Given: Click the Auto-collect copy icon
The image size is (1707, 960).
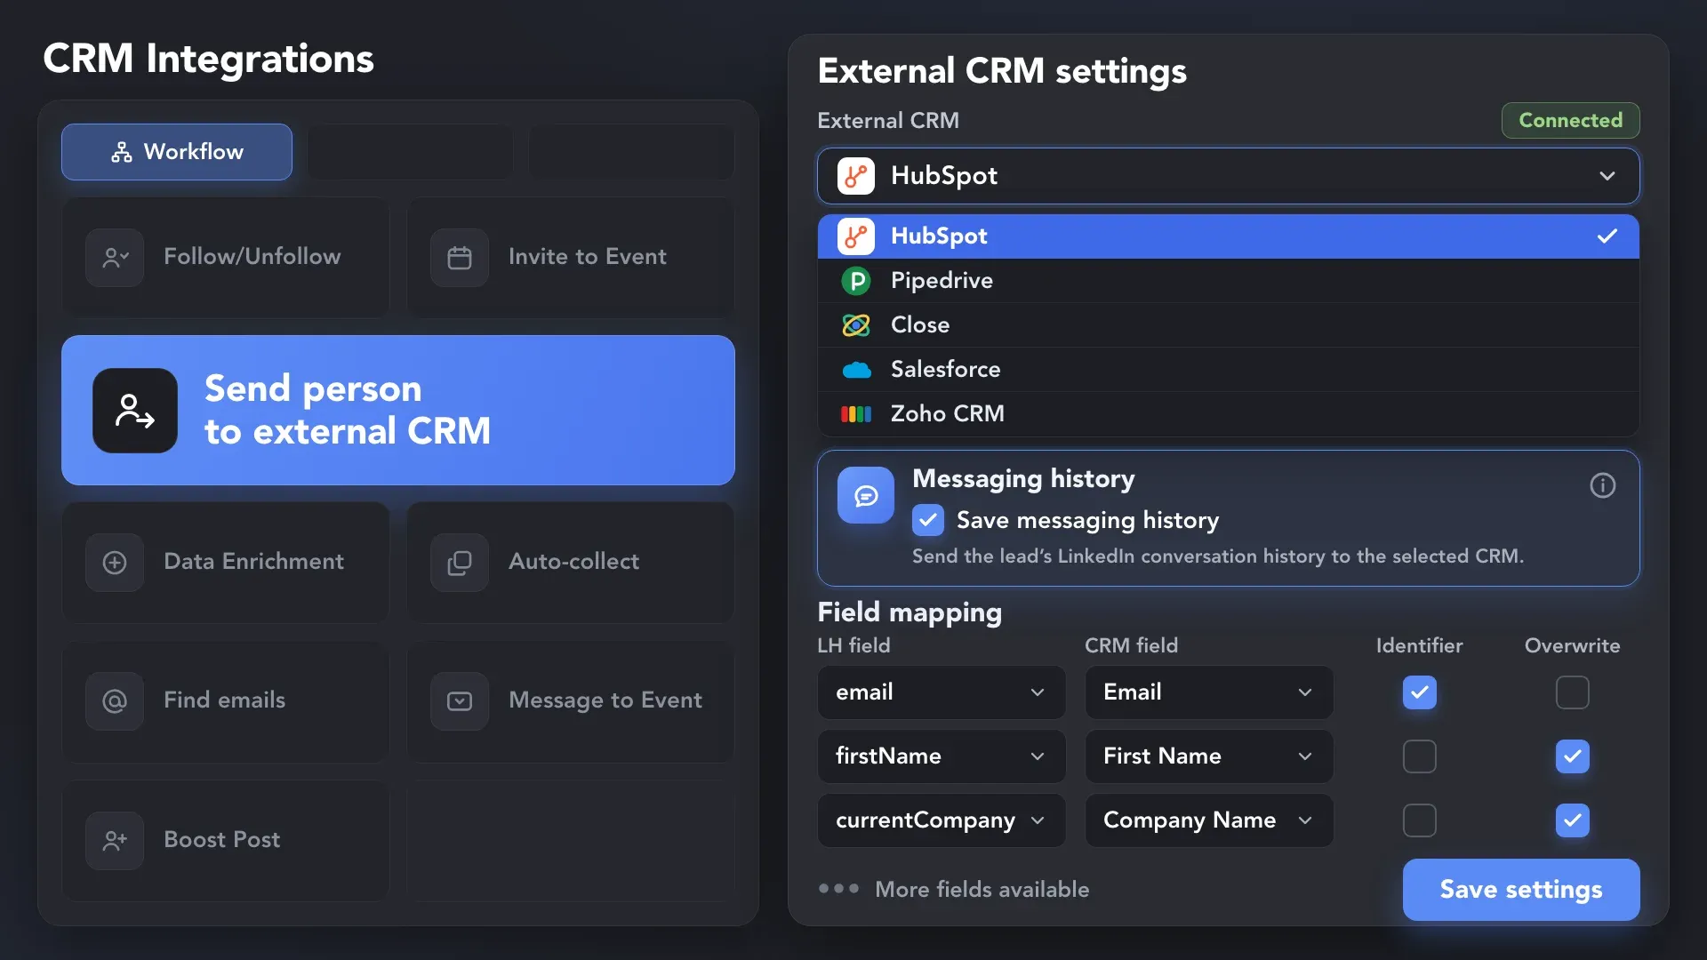Looking at the screenshot, I should (x=460, y=563).
